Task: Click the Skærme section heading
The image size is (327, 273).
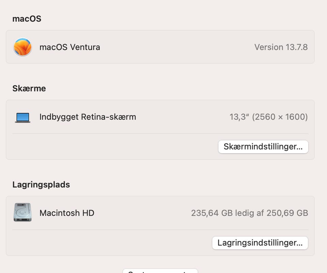Action: click(x=29, y=88)
